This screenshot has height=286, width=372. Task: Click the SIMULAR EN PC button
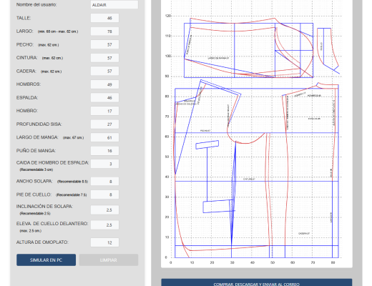coord(46,260)
